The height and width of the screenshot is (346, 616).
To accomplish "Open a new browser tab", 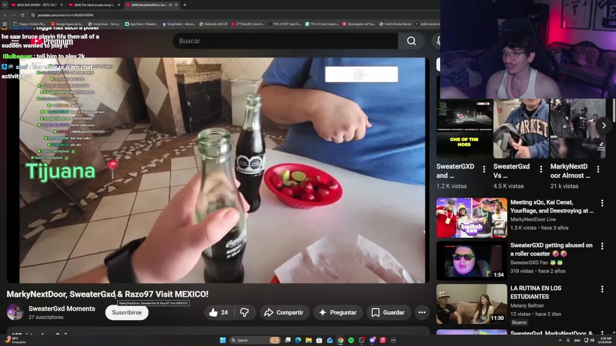I will click(184, 5).
